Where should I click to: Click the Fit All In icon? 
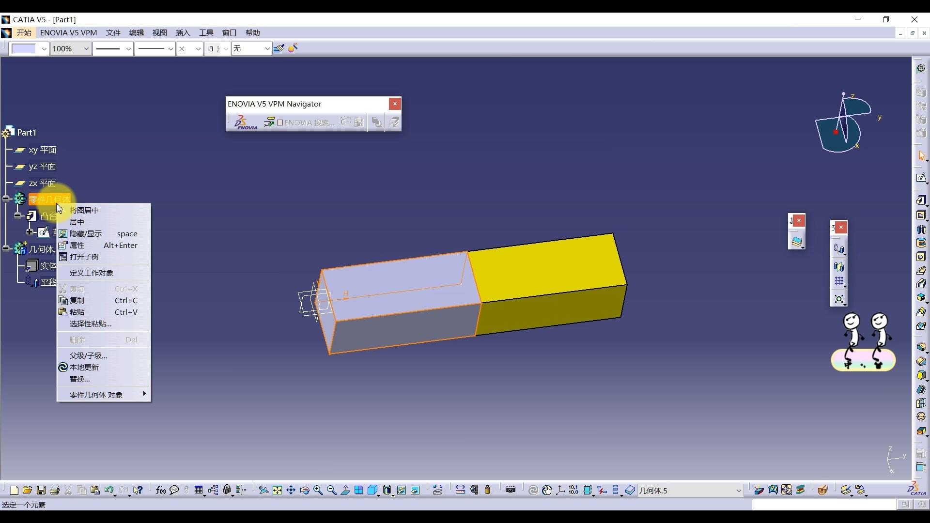(x=277, y=490)
